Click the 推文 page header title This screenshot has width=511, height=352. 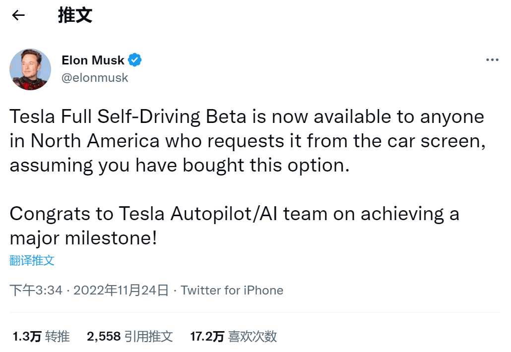click(75, 15)
